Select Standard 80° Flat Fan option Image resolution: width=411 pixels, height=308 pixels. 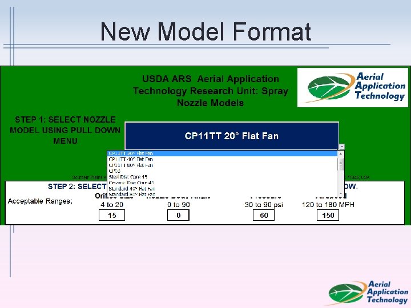click(x=222, y=194)
